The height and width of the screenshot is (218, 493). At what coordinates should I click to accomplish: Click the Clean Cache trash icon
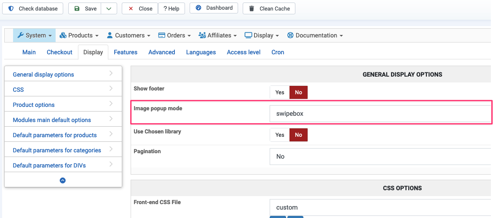(x=252, y=8)
